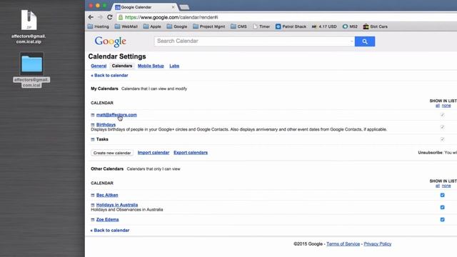Show none of My Calendars in list
457x257 pixels.
point(446,106)
